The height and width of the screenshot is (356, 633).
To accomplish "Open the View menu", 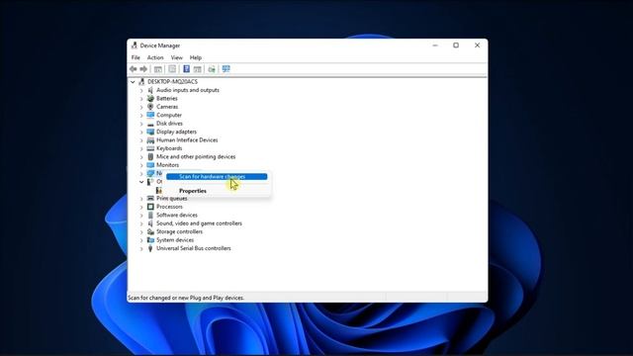I will tap(176, 57).
